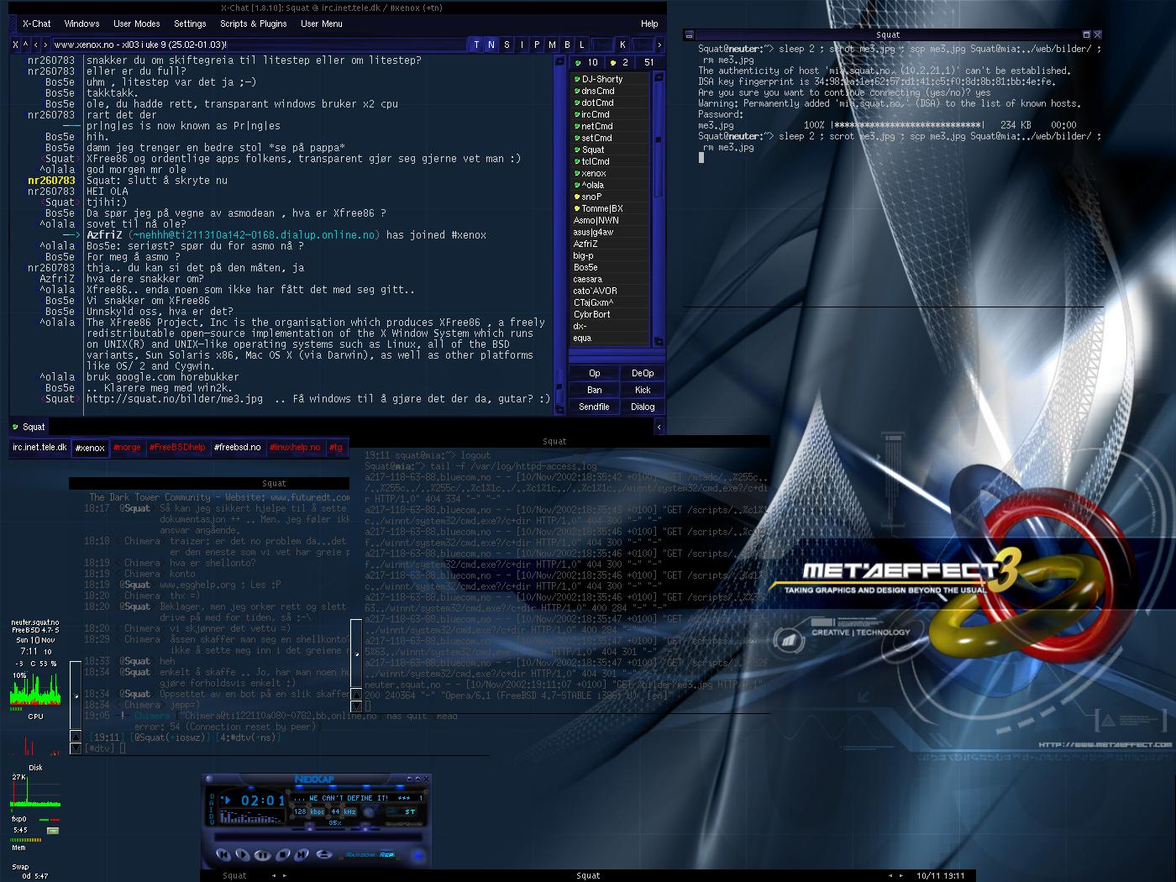Switch to the #FreeBSDhelp channel tab

[x=177, y=448]
